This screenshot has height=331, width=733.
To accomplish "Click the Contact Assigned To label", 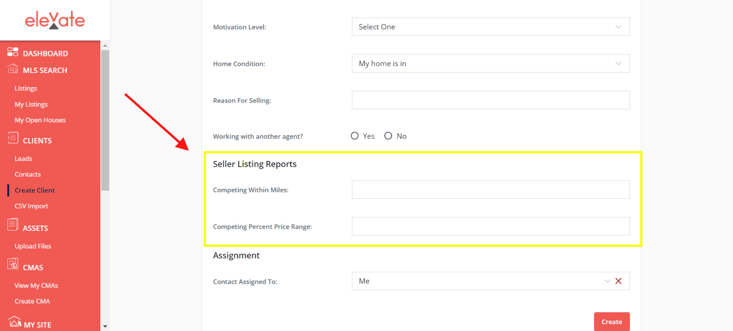I will pyautogui.click(x=245, y=281).
